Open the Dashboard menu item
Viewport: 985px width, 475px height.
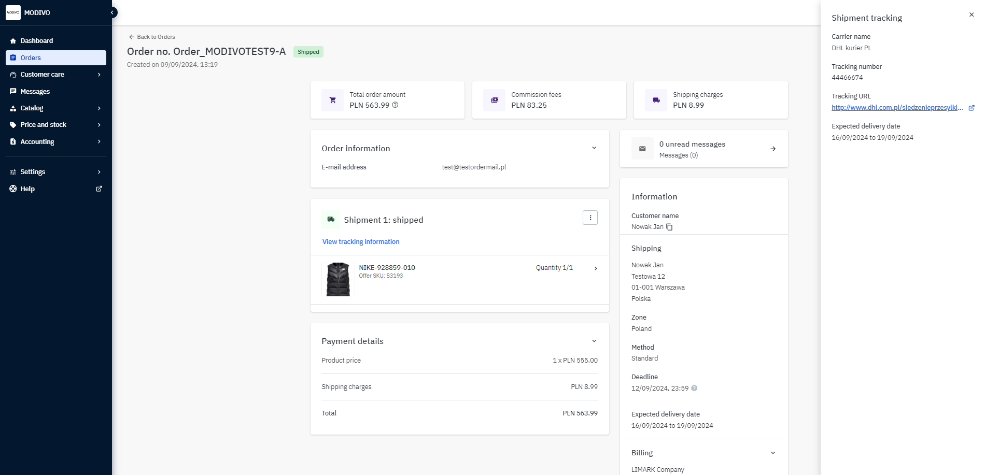36,41
